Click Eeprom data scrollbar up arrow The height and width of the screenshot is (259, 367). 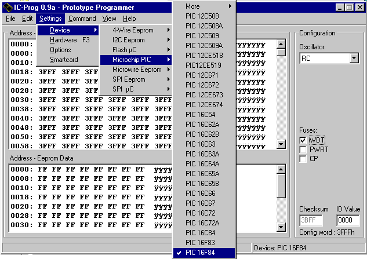[x=281, y=169]
